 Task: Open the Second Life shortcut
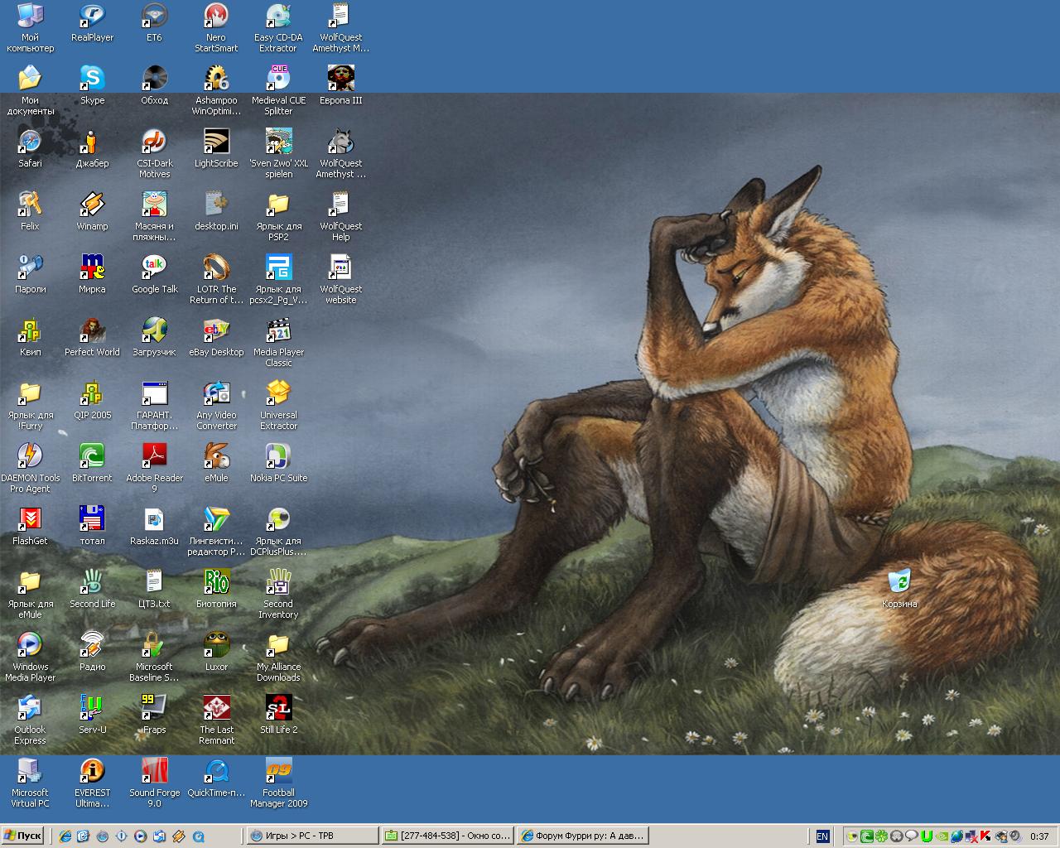[92, 583]
